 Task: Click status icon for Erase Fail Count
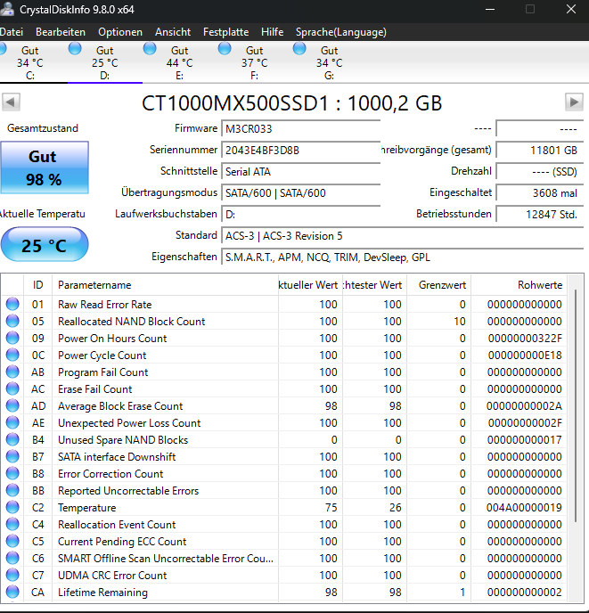(x=12, y=388)
